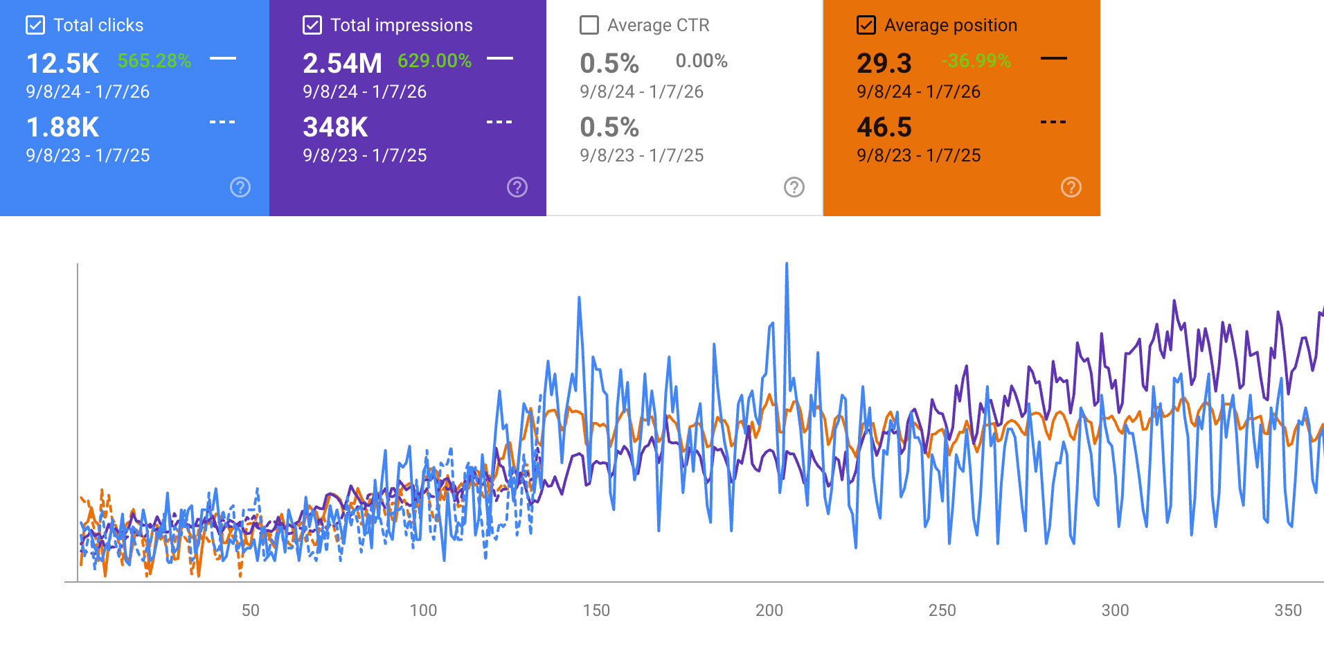Click the 348K previous impressions value
The image size is (1324, 652).
point(336,127)
